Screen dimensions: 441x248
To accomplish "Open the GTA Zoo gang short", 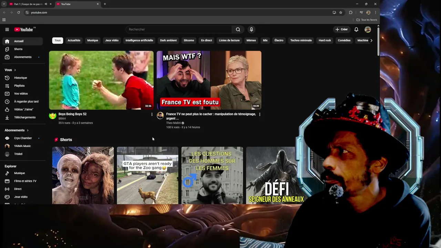I will [x=147, y=176].
